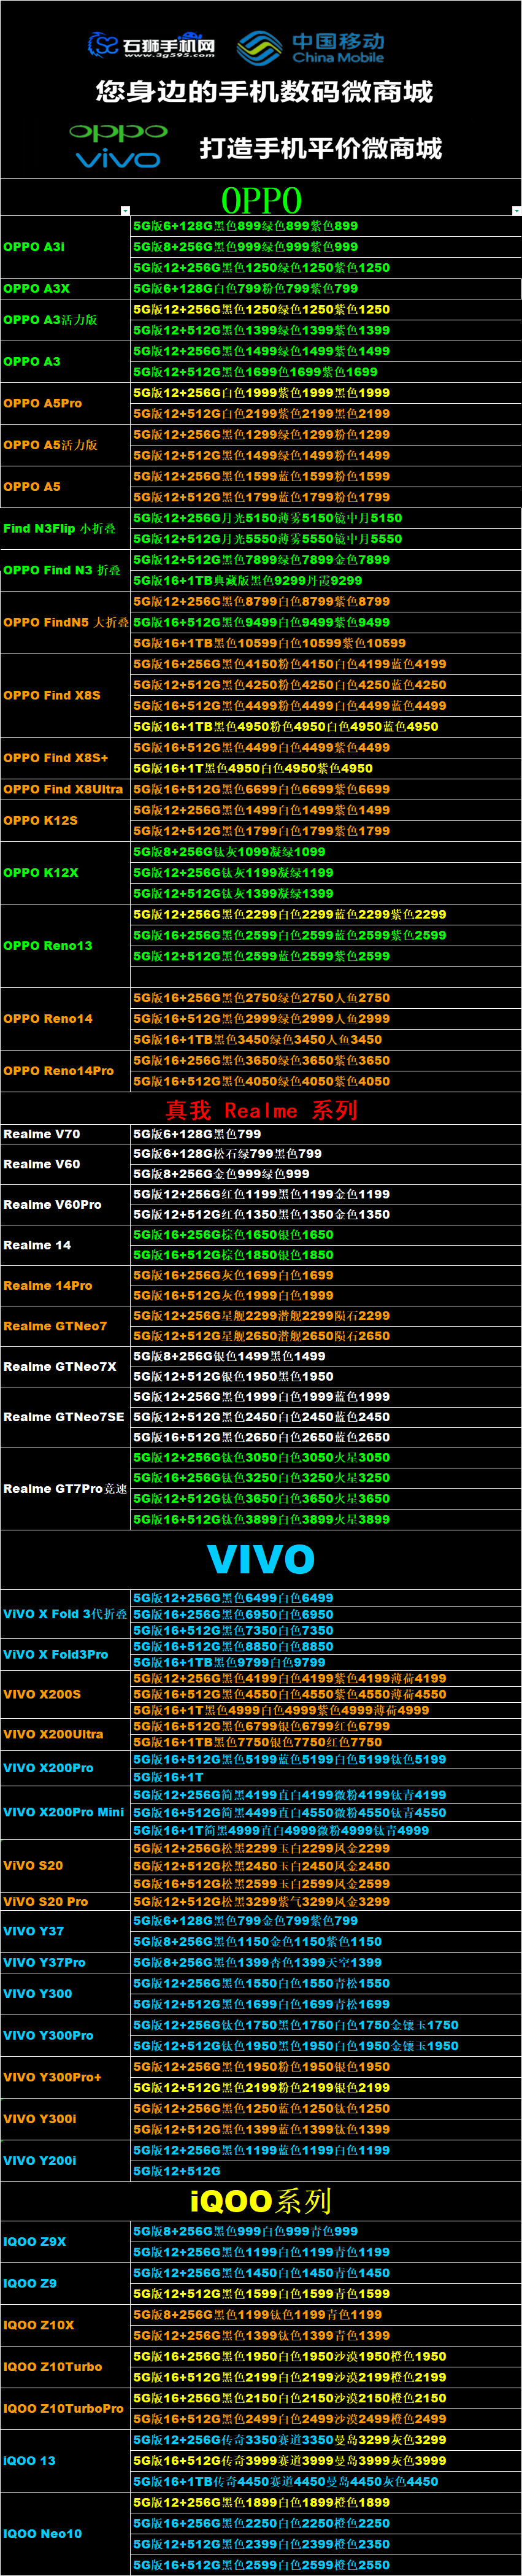Image resolution: width=522 pixels, height=2576 pixels.
Task: Click the 打造手机平价微商城 slogan
Action: point(321,148)
